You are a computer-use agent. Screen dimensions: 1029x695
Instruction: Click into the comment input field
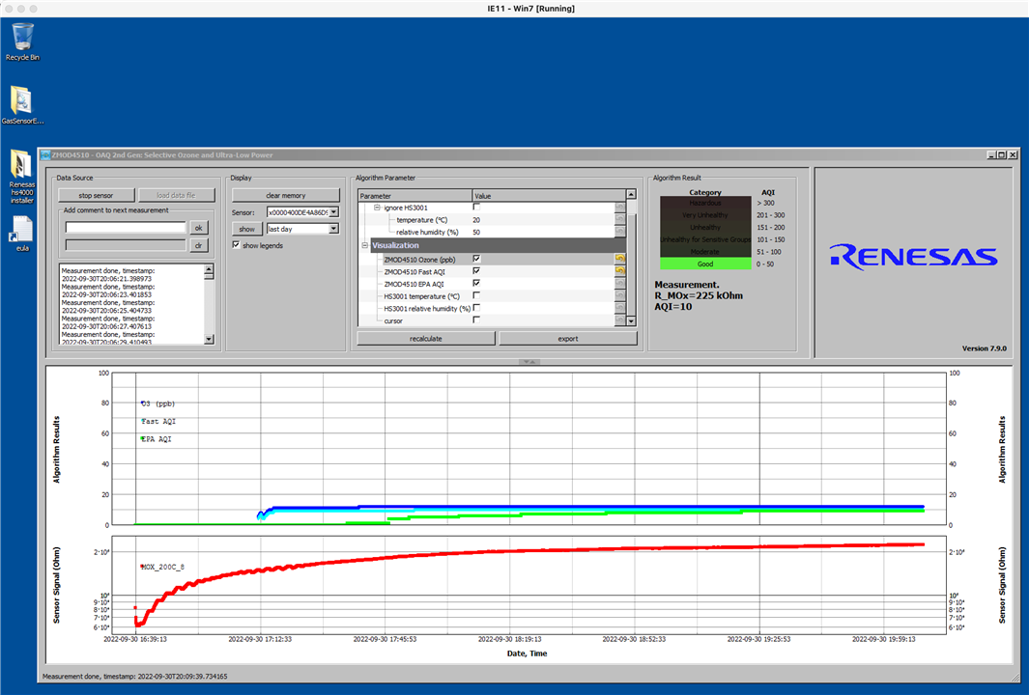[126, 228]
